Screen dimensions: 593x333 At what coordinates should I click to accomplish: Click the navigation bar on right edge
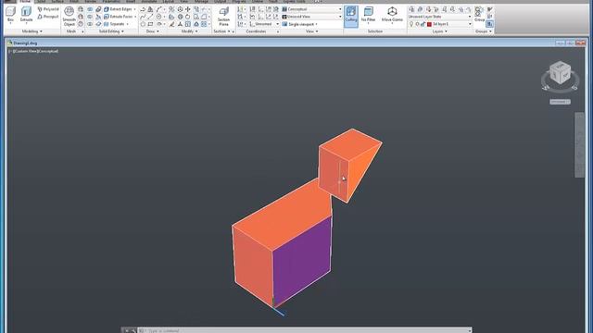pos(579,144)
